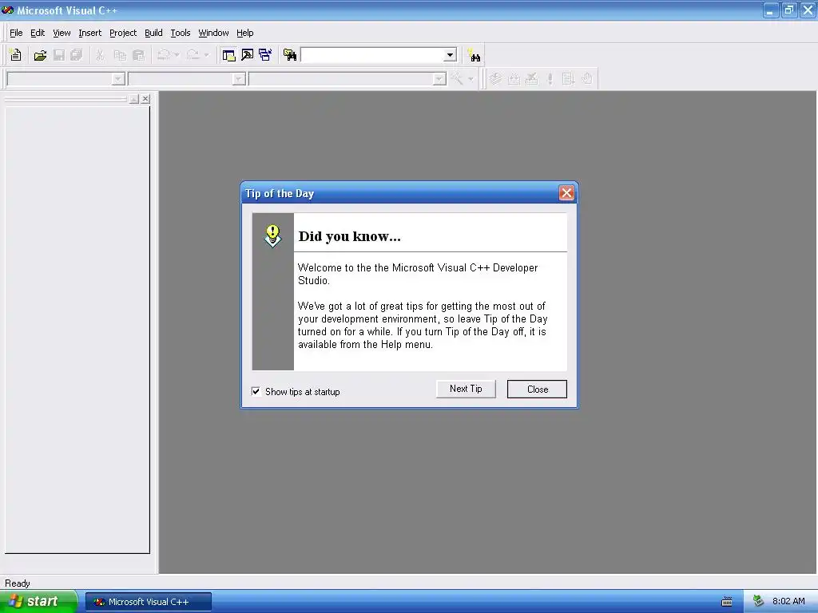The width and height of the screenshot is (818, 613).
Task: Open the Help menu
Action: click(x=244, y=33)
